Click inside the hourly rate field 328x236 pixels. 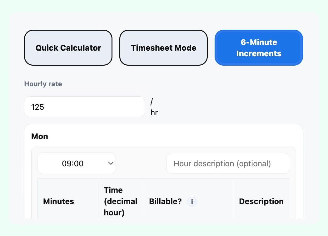[x=84, y=107]
